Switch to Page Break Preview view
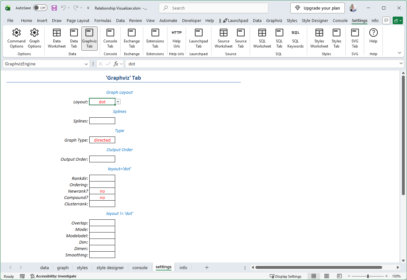The width and height of the screenshot is (407, 280). point(339,276)
